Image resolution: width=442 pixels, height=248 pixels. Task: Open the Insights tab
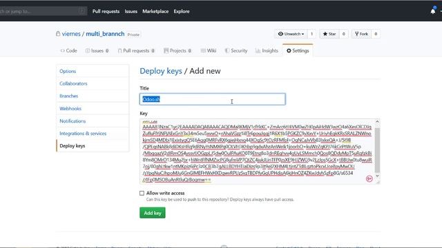click(x=267, y=50)
